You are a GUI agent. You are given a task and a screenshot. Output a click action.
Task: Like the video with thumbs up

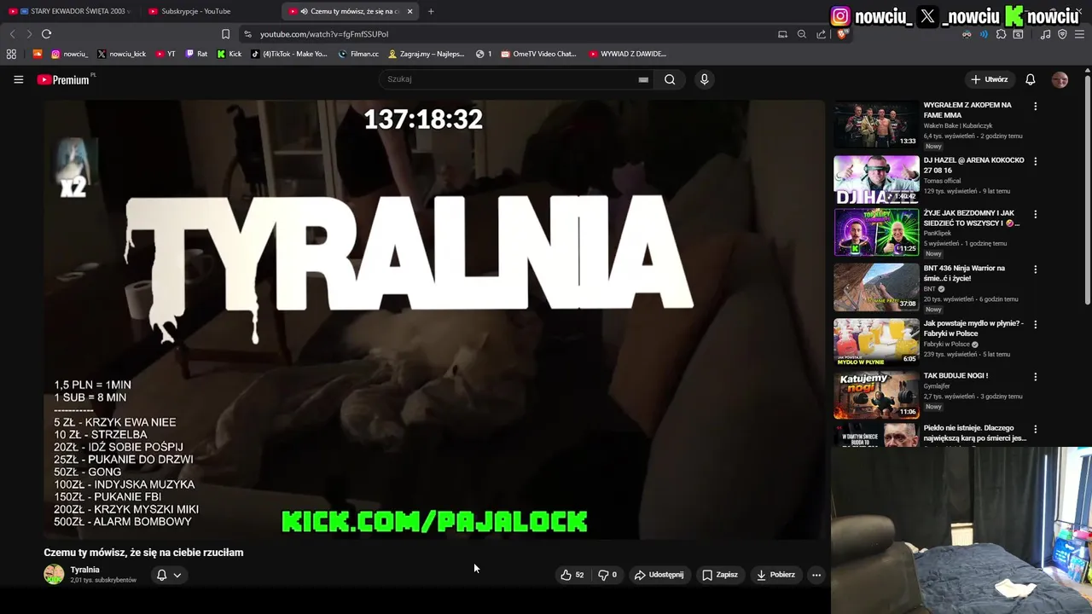(572, 575)
